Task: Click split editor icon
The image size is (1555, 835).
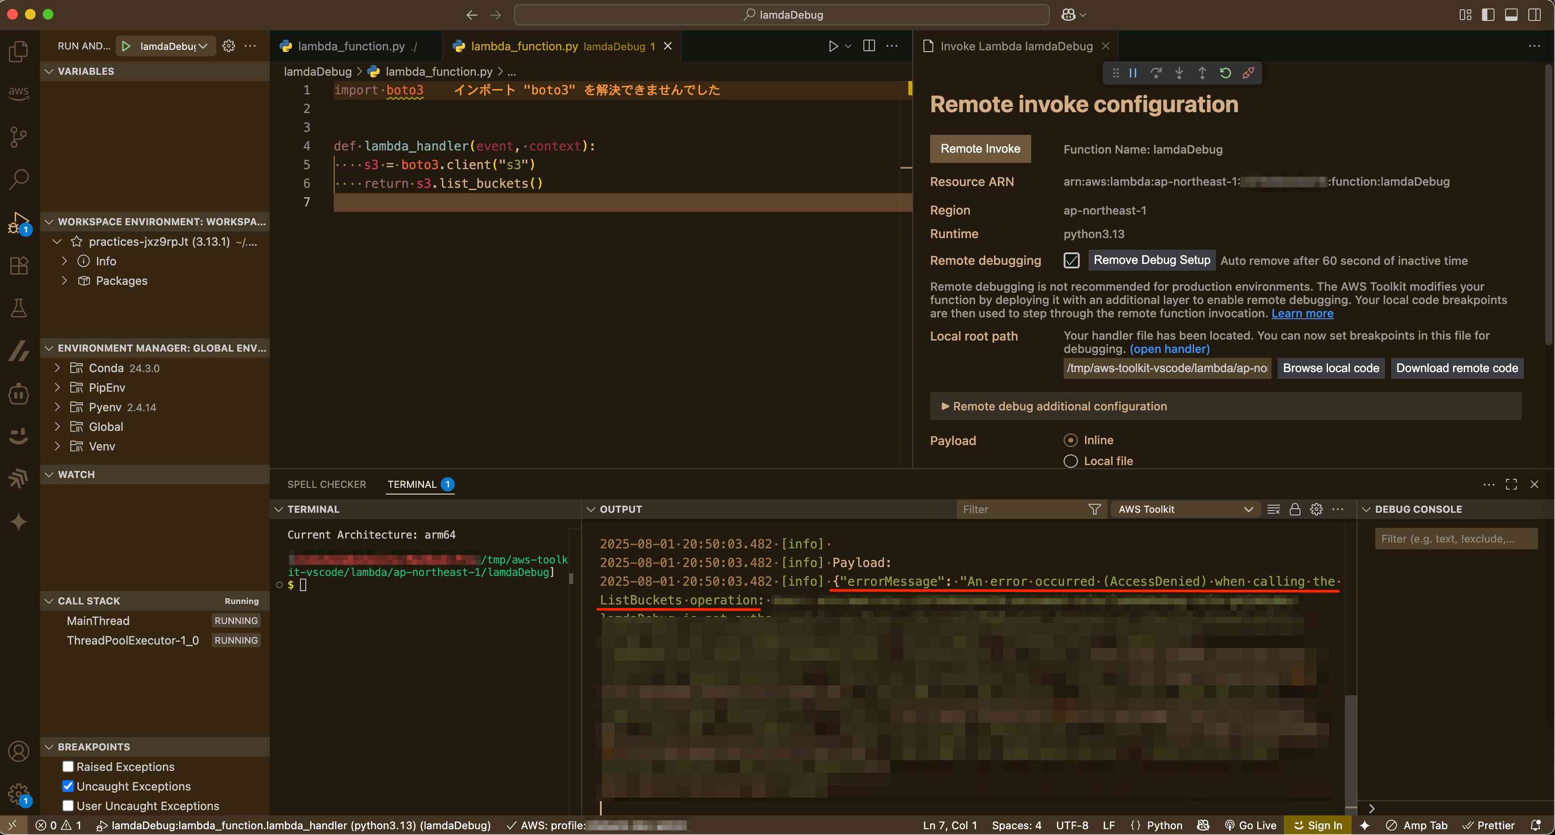Action: pyautogui.click(x=869, y=46)
